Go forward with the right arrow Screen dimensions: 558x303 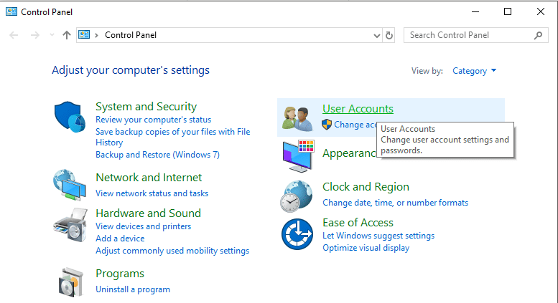pyautogui.click(x=35, y=35)
